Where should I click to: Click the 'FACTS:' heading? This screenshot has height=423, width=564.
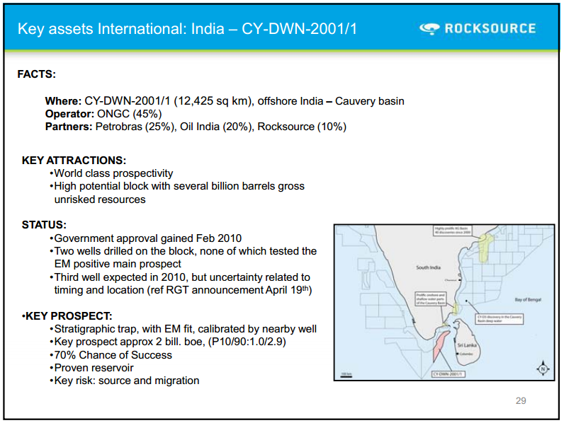tap(36, 74)
